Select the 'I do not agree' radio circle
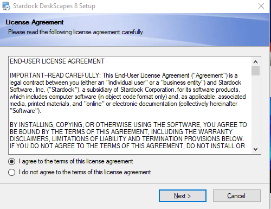271x209 pixels. tap(12, 172)
